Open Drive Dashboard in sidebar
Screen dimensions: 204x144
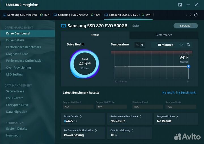[27, 33]
